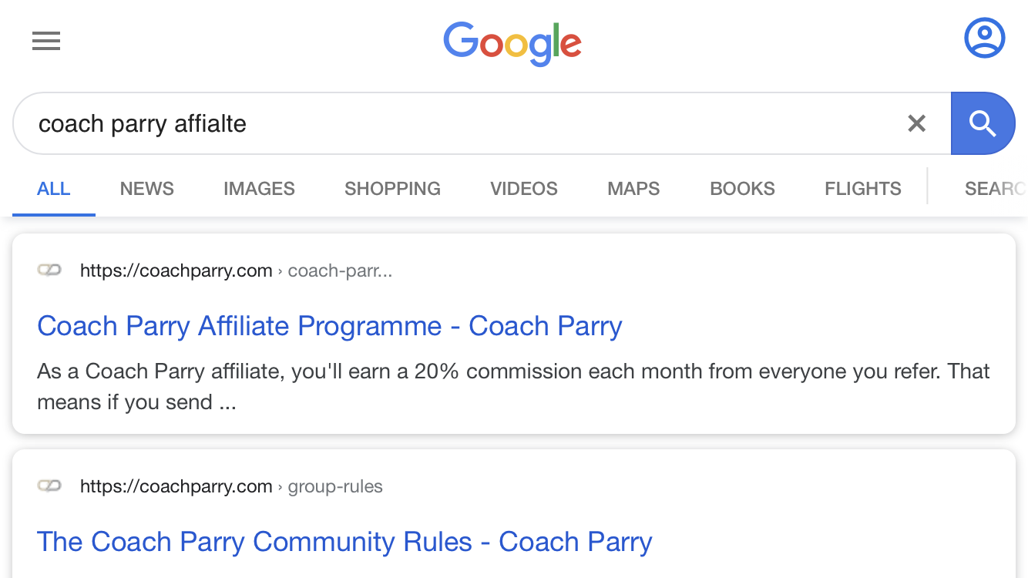Screen dimensions: 1028x578
Task: Go to the VIDEOS tab
Action: (x=524, y=189)
